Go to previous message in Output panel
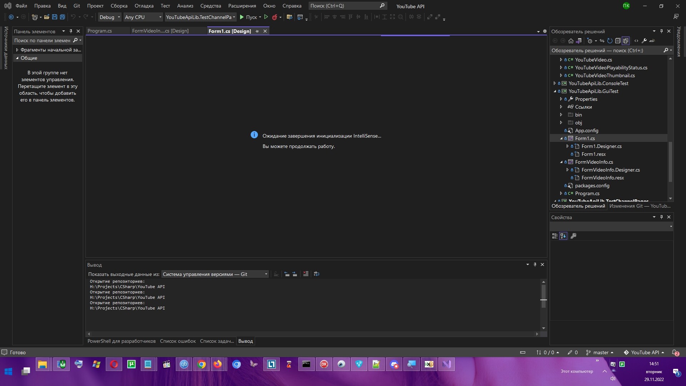Viewport: 686px width, 386px height. [x=287, y=274]
